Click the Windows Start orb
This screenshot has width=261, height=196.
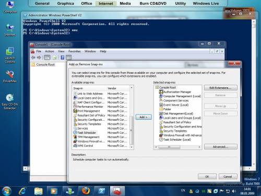7,191
